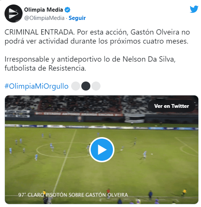The width and height of the screenshot is (201, 207).
Task: Click the first white circle emoji
Action: 76,86
